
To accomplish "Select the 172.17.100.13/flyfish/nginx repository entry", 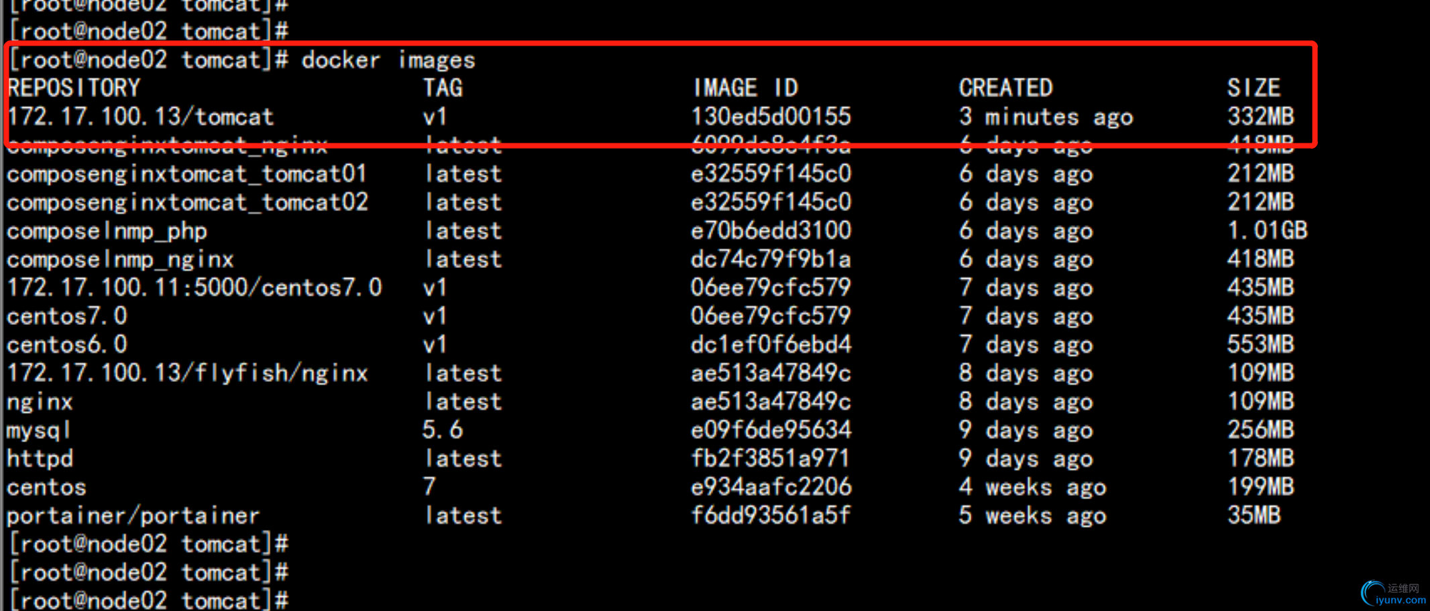I will click(187, 373).
